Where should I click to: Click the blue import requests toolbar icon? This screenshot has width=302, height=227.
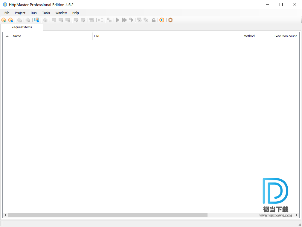[x=36, y=20]
